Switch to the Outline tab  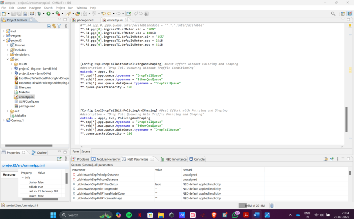coord(39,153)
